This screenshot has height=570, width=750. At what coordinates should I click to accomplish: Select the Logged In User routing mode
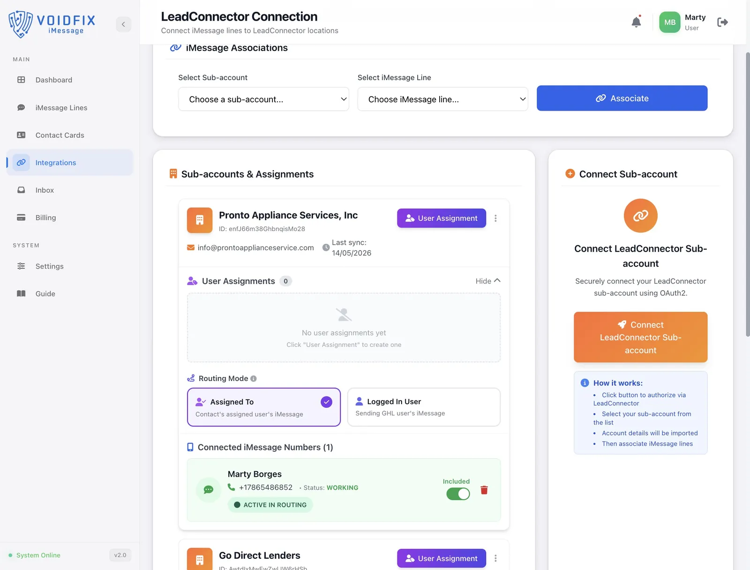[x=424, y=407]
